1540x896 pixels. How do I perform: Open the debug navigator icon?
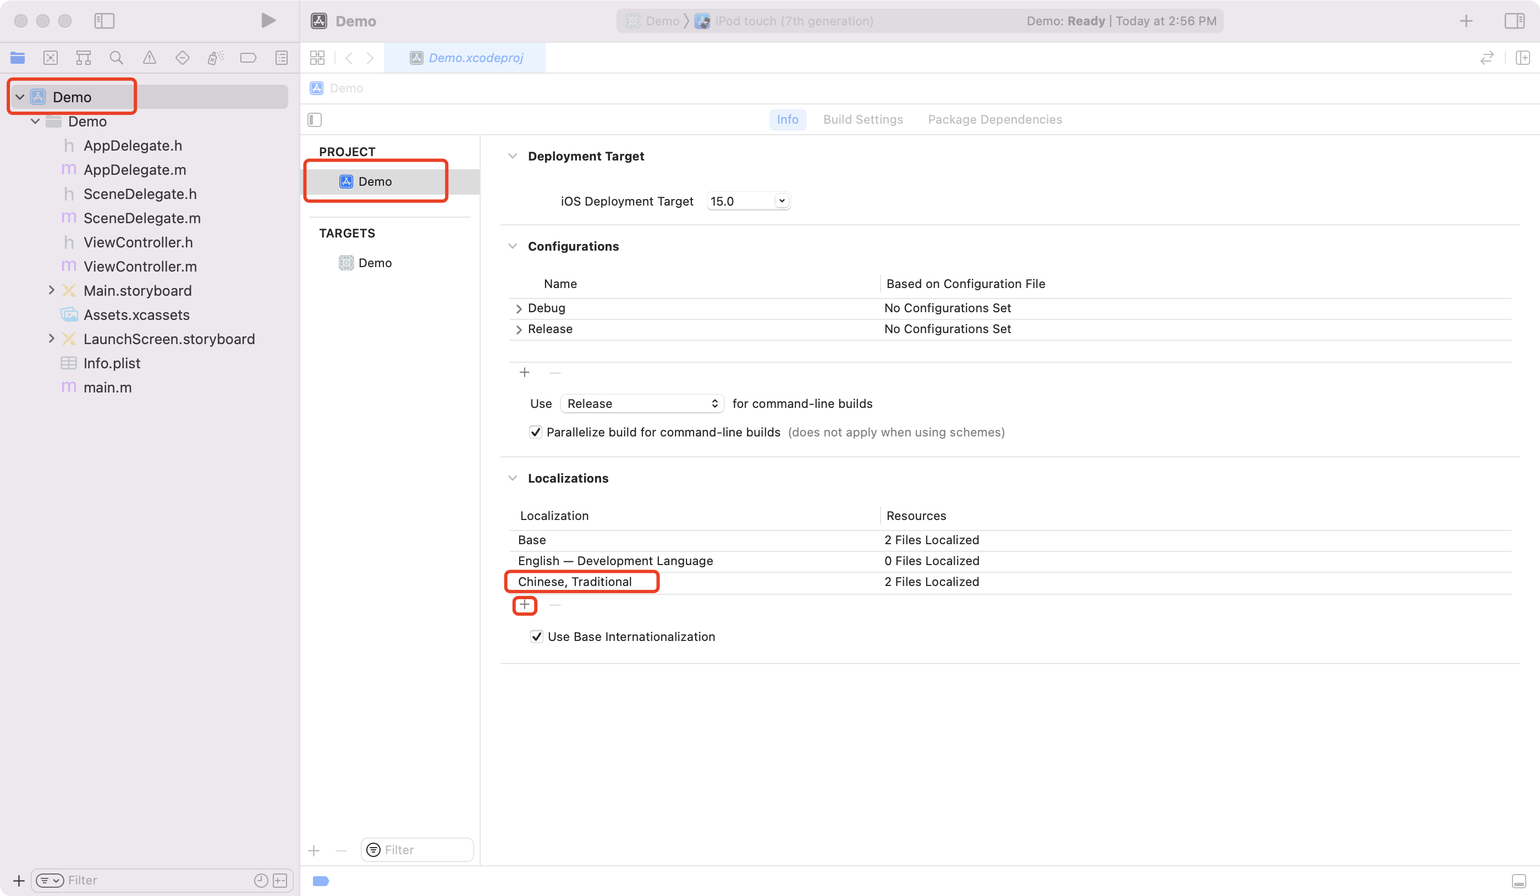click(x=215, y=58)
